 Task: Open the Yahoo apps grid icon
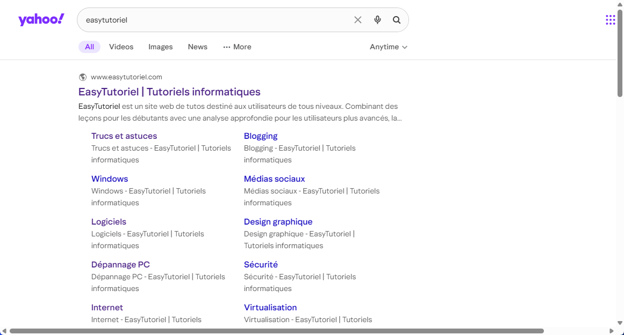(x=610, y=20)
